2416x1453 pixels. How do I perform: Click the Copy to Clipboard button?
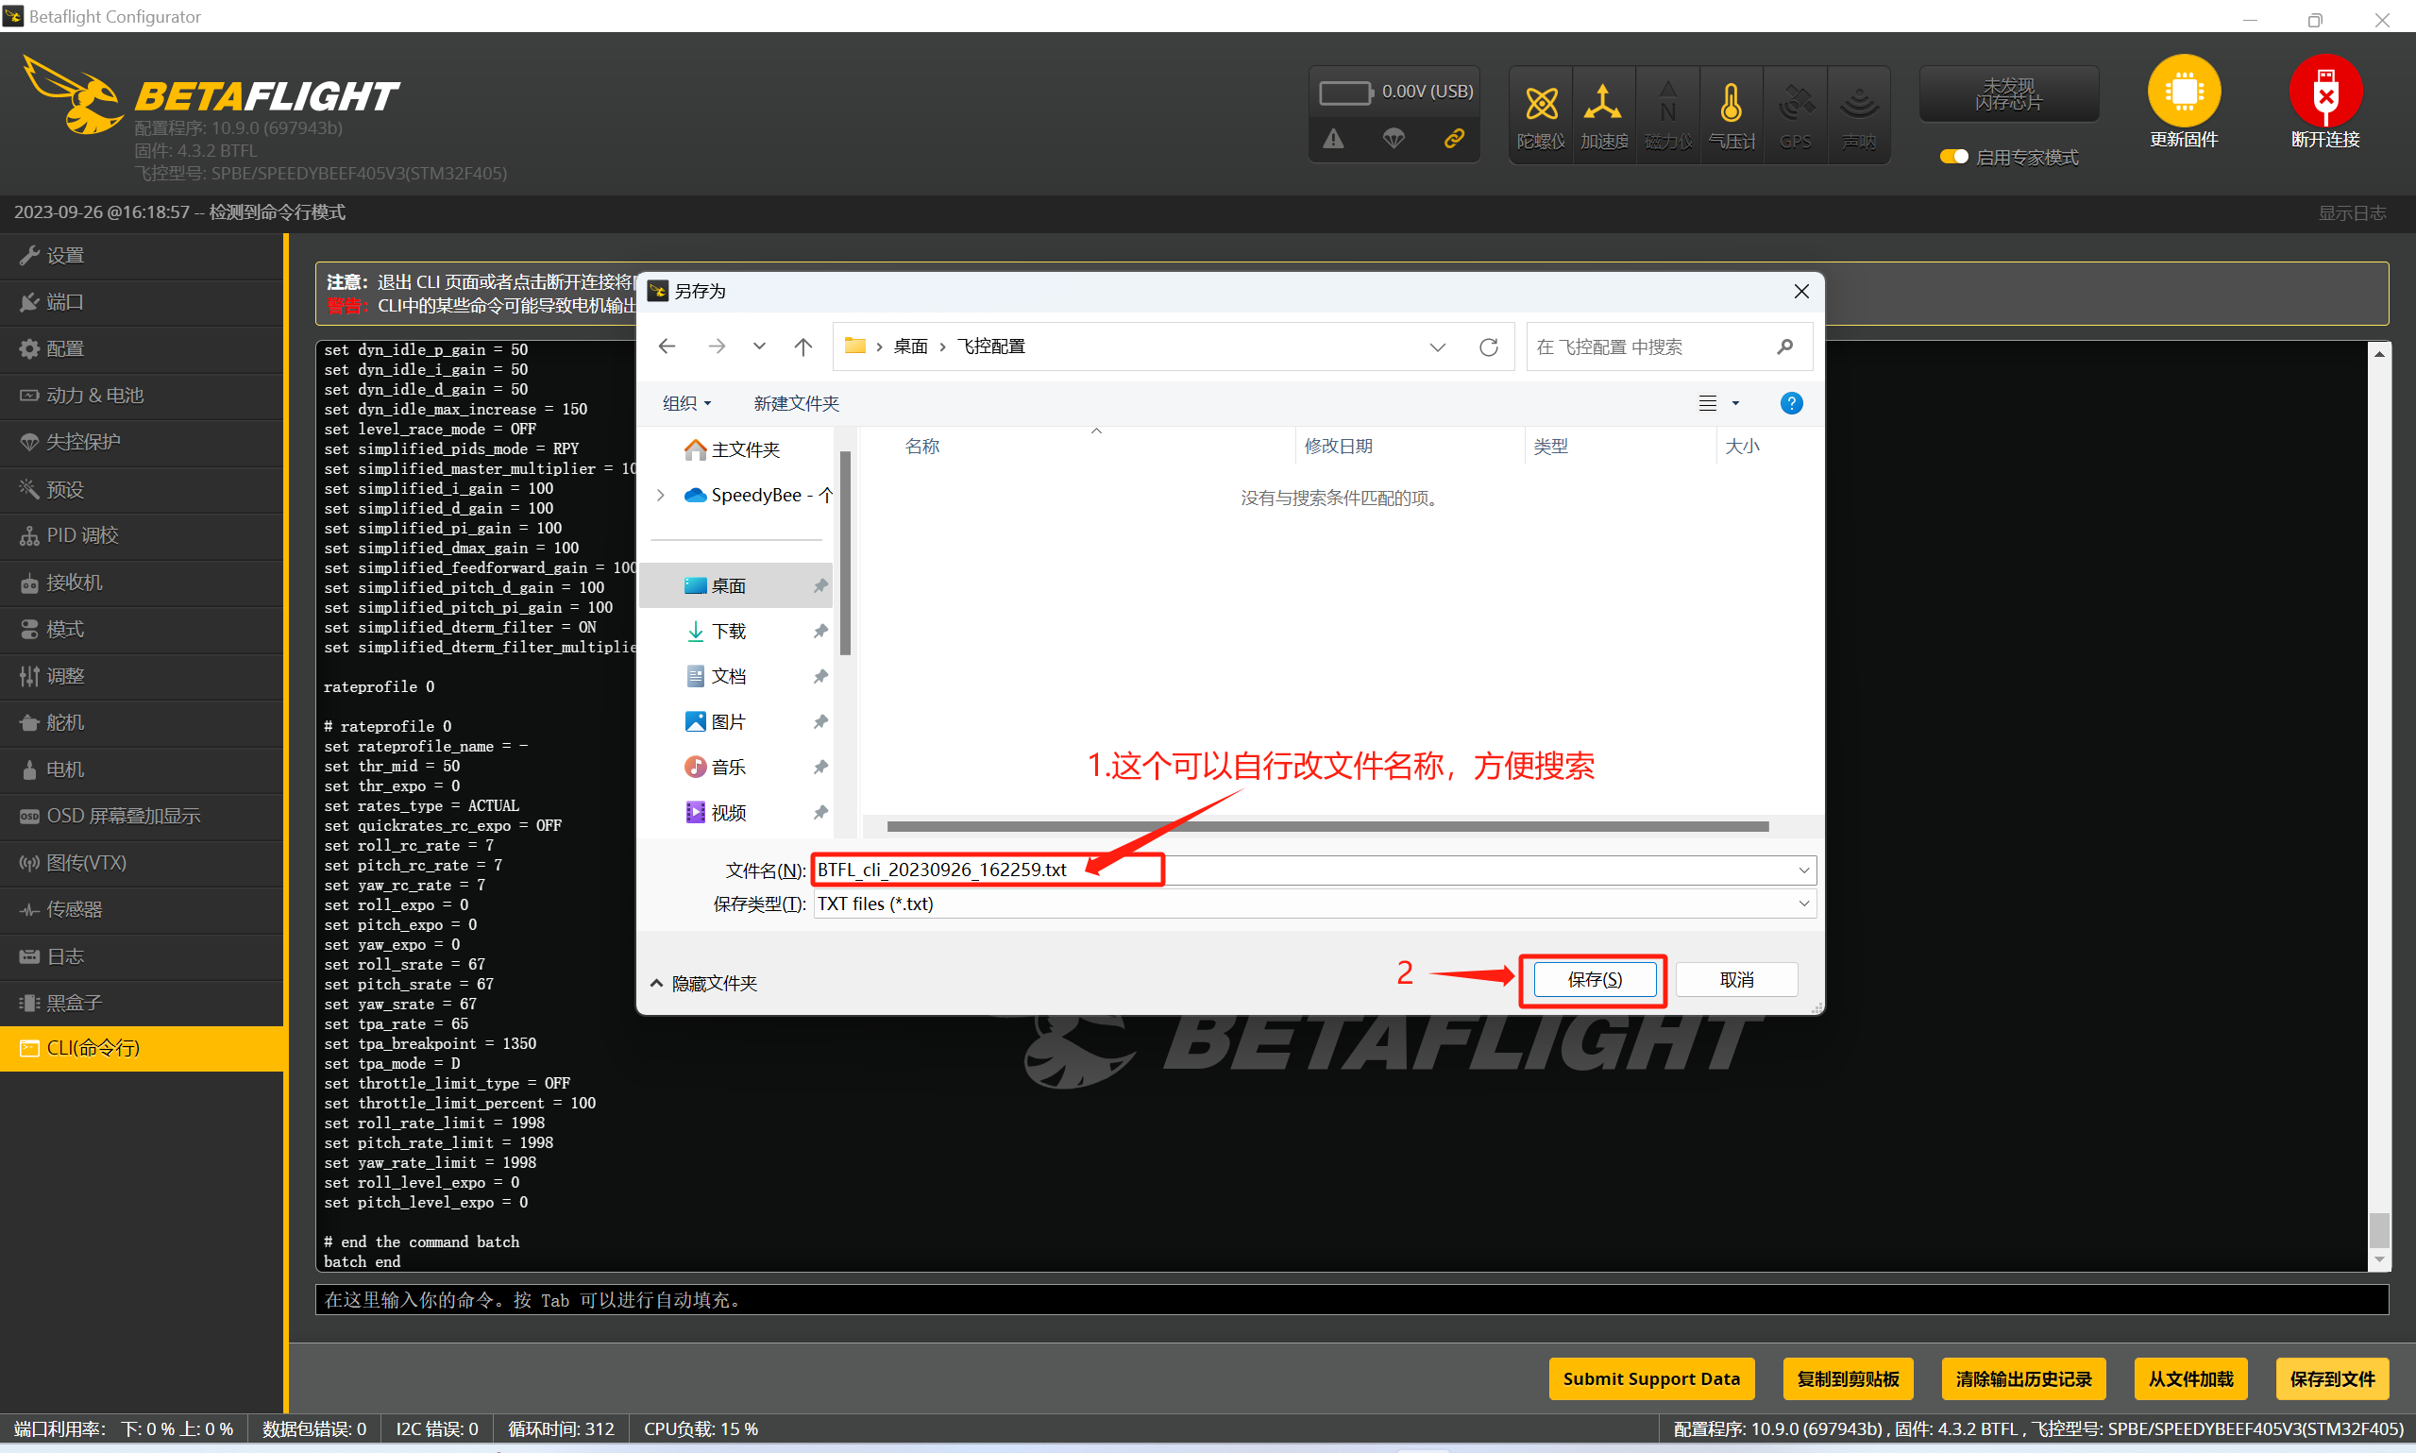pos(1848,1378)
